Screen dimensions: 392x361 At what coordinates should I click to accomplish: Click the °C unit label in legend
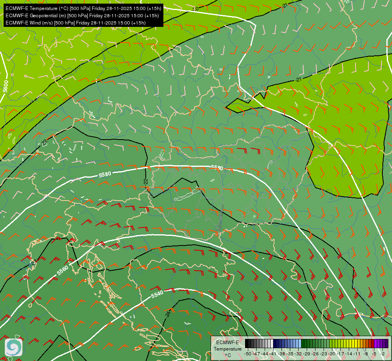click(x=228, y=355)
